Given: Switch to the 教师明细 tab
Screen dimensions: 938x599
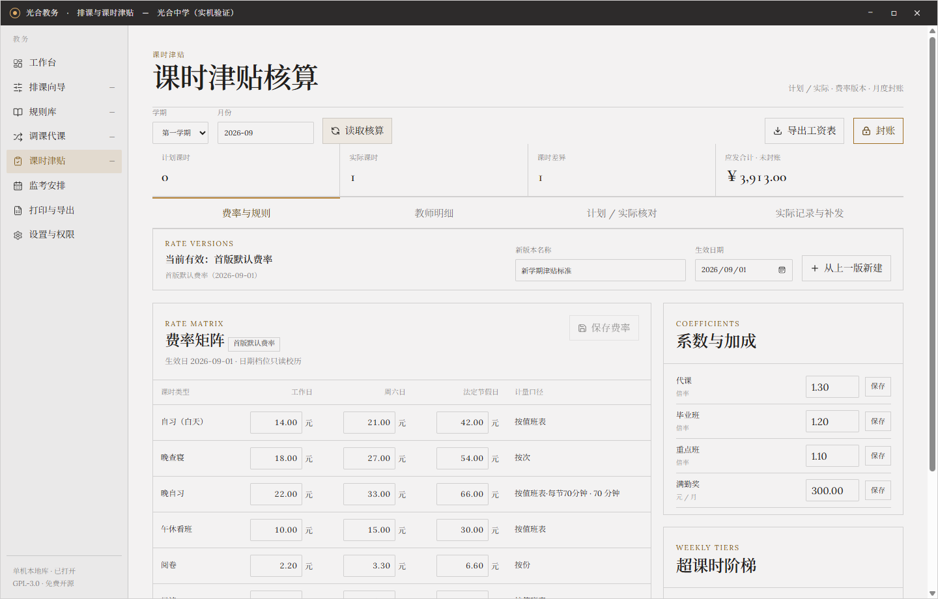Looking at the screenshot, I should pos(434,213).
